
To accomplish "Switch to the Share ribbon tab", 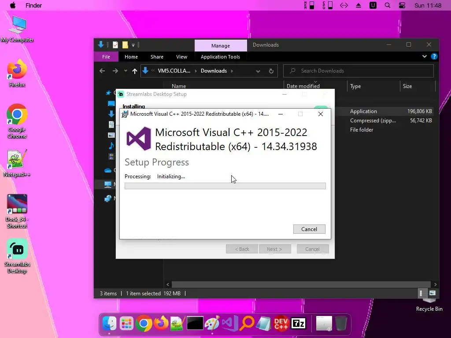I will 157,57.
